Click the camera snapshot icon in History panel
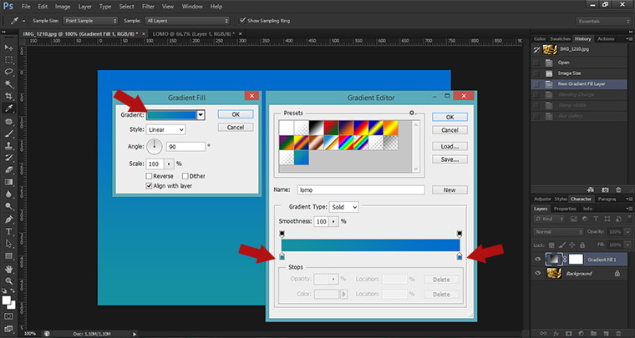The height and width of the screenshot is (338, 635). [604, 189]
